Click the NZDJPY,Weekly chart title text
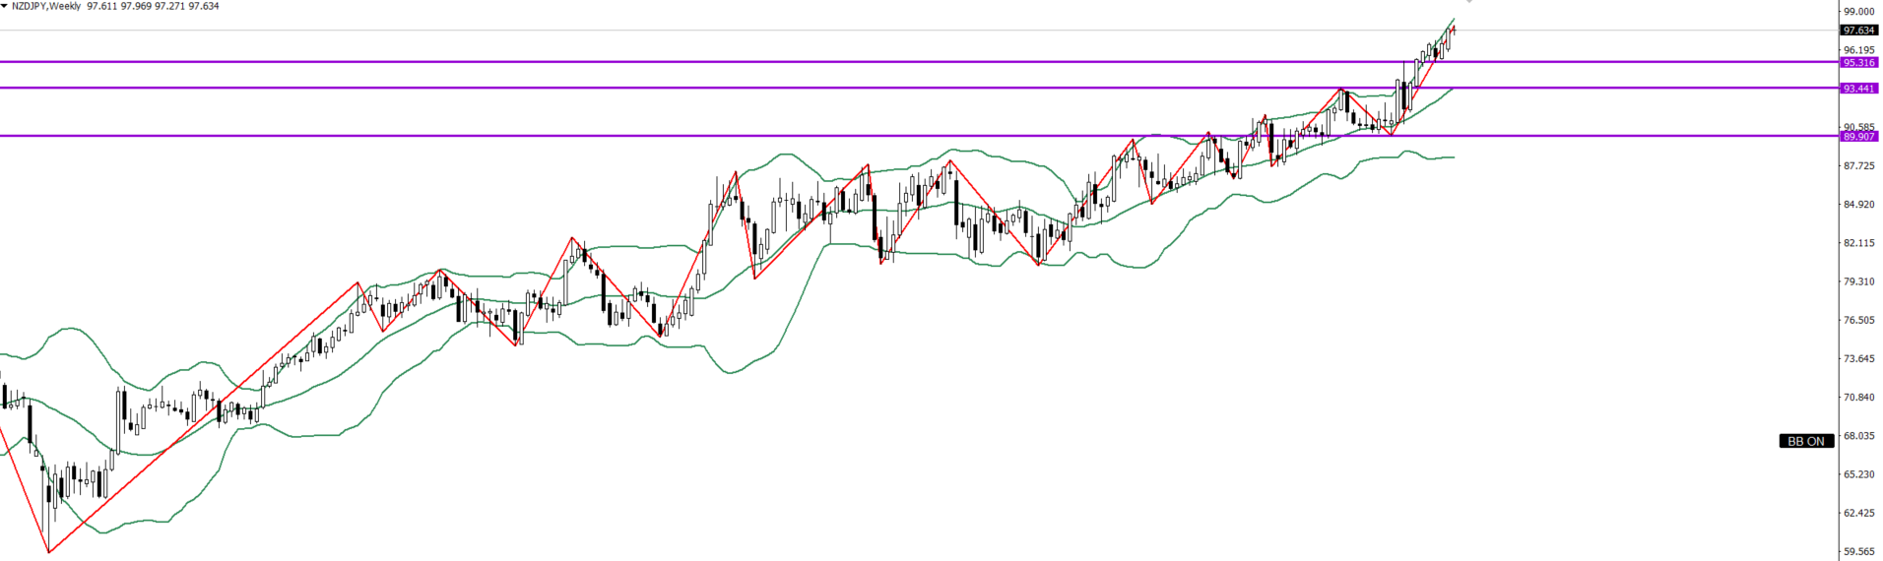1883x561 pixels. pos(47,6)
